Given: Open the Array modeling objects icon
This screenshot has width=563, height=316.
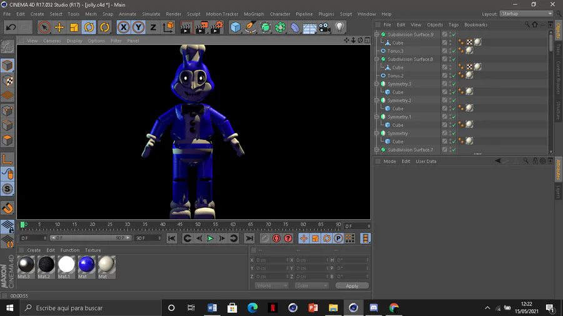Looking at the screenshot, I should [280, 27].
